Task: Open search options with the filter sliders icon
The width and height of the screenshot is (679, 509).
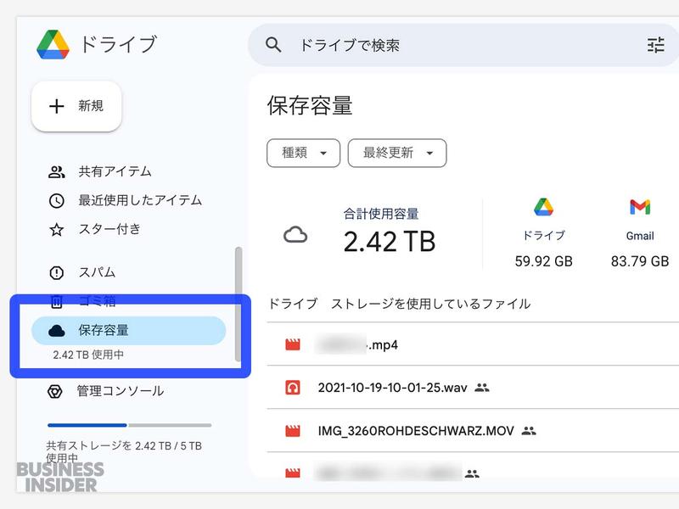Action: 655,45
